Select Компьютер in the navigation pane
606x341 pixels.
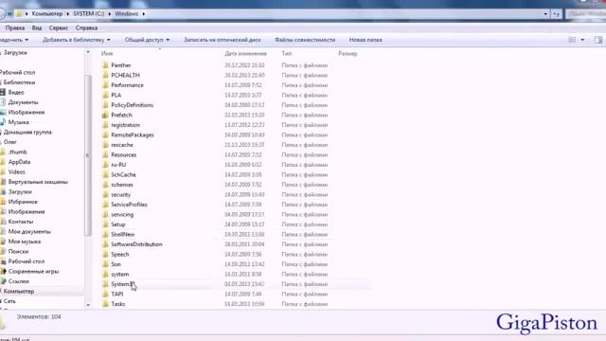[x=19, y=291]
